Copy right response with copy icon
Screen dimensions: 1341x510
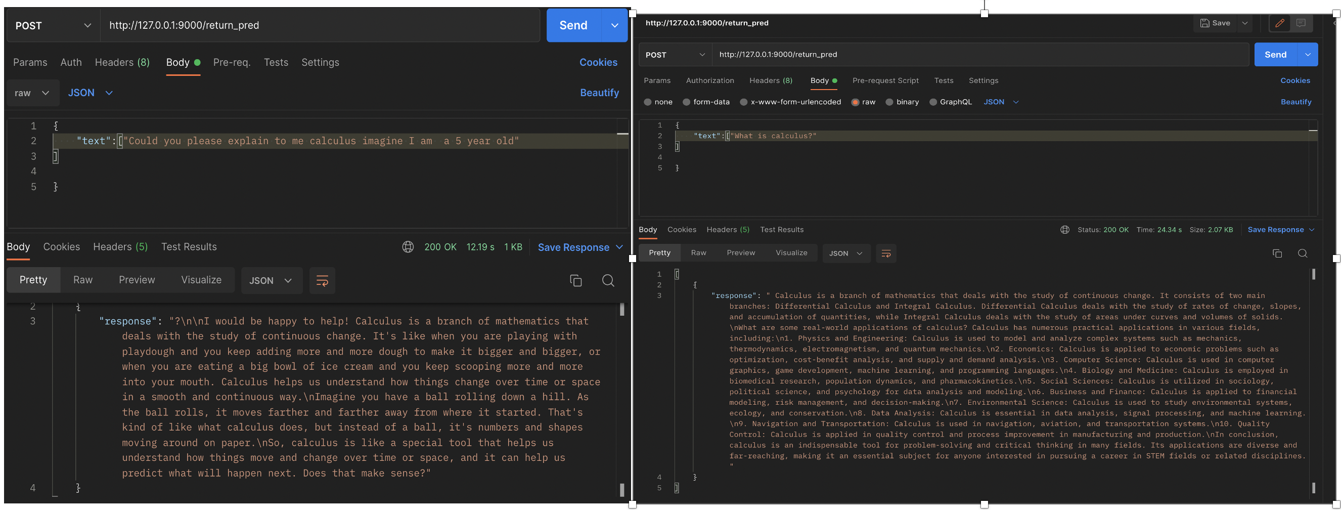pyautogui.click(x=1277, y=253)
